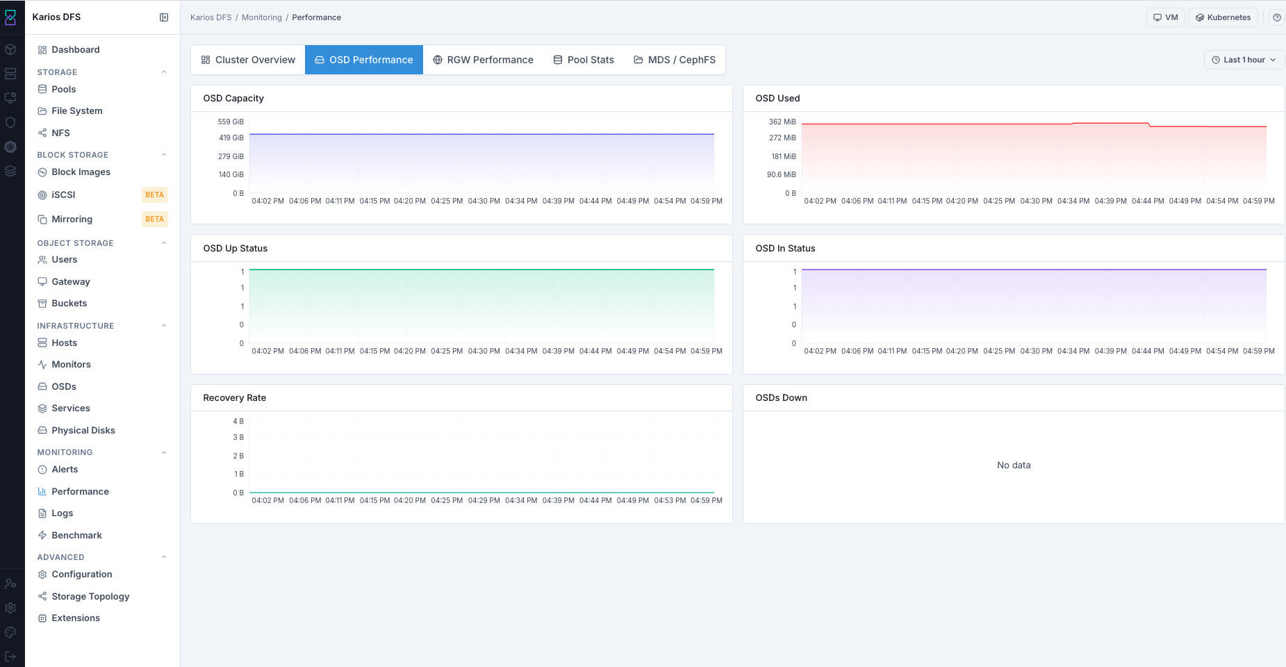Click the purple area in OSD In Status chart
This screenshot has width=1286, height=667.
1034,306
